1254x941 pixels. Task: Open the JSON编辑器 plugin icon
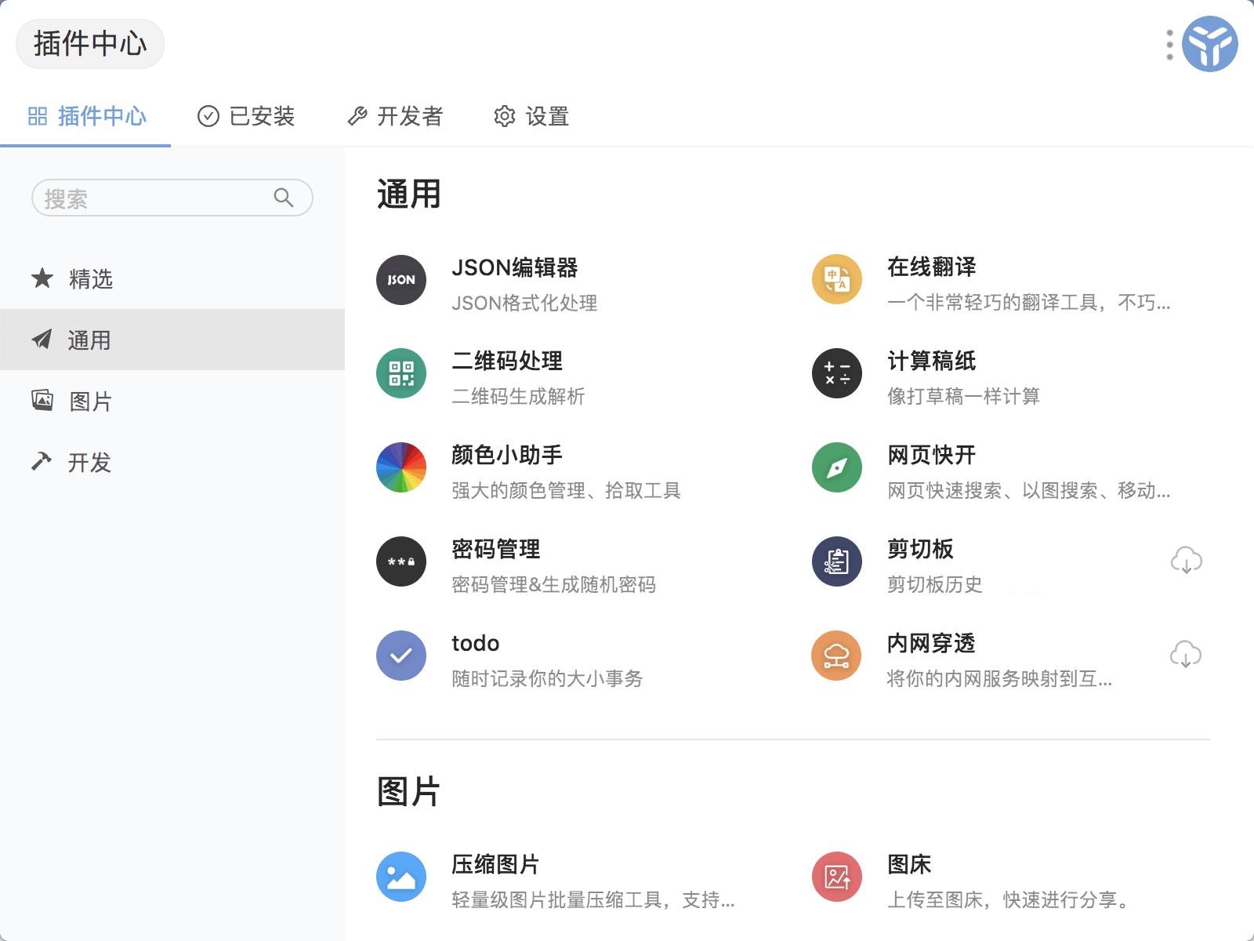click(x=400, y=280)
